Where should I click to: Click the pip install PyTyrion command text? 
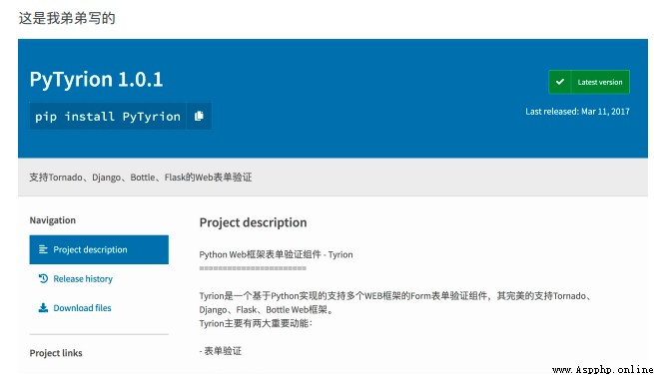point(108,117)
